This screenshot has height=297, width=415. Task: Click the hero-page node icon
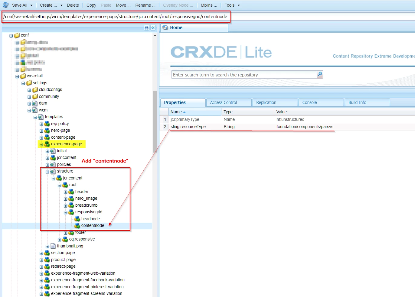point(47,131)
